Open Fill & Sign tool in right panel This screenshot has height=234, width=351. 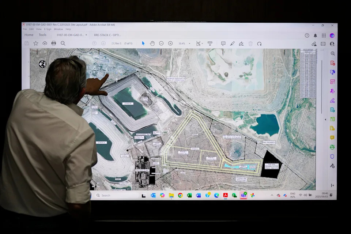pyautogui.click(x=332, y=100)
